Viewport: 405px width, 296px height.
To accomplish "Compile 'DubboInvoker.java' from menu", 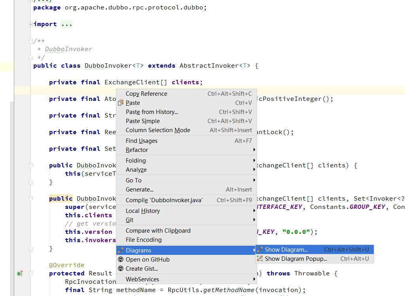I will coord(186,200).
